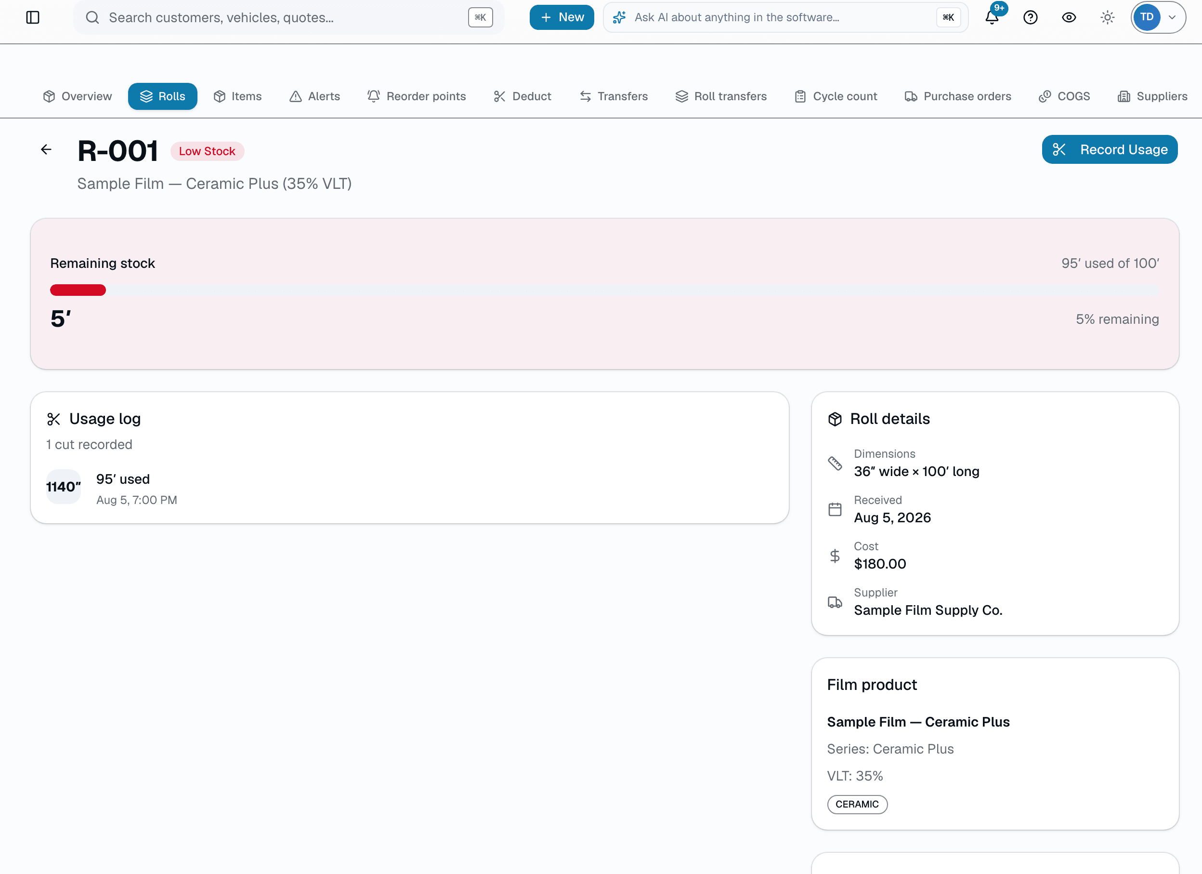This screenshot has width=1202, height=874.
Task: Click the New button
Action: pyautogui.click(x=562, y=17)
